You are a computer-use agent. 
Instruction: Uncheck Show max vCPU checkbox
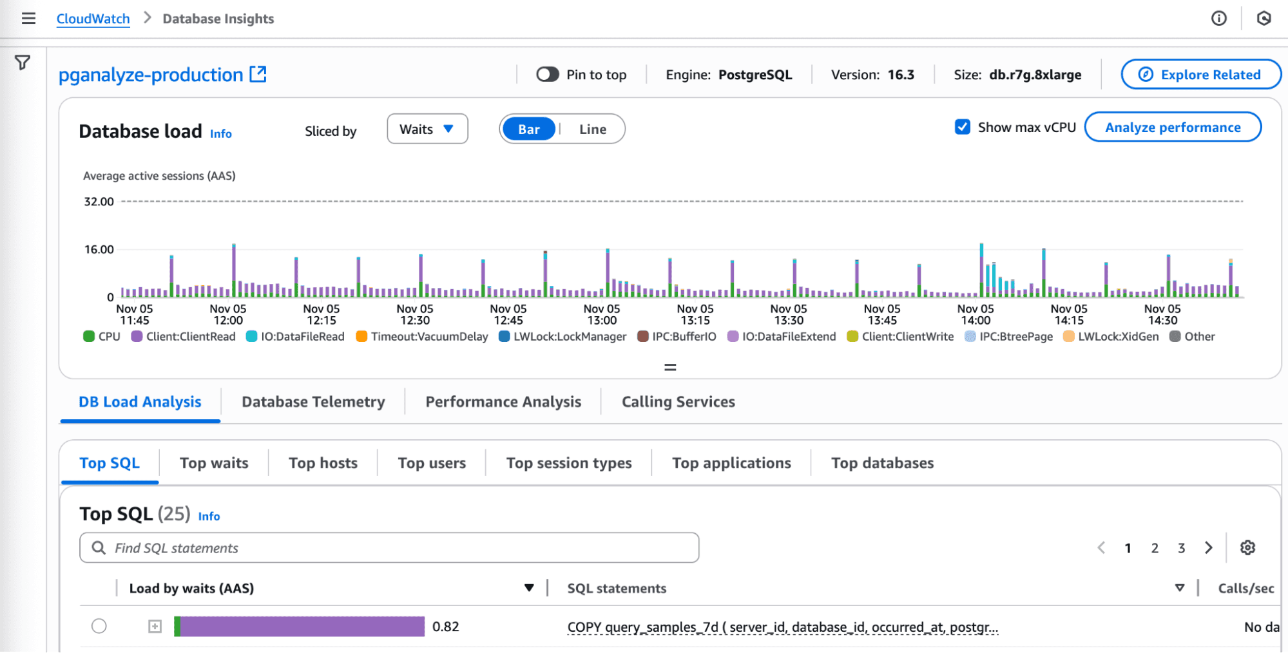tap(962, 127)
